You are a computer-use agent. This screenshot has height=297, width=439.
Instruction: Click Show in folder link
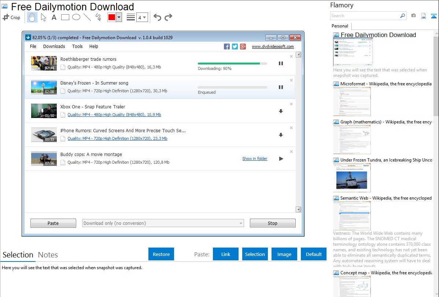255,159
